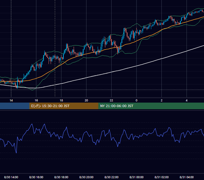The width and height of the screenshot is (204, 180).
Task: Click the 14 hour label on upper axis
Action: (x=11, y=100)
